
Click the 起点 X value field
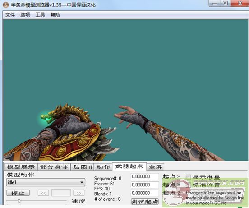[145, 176]
